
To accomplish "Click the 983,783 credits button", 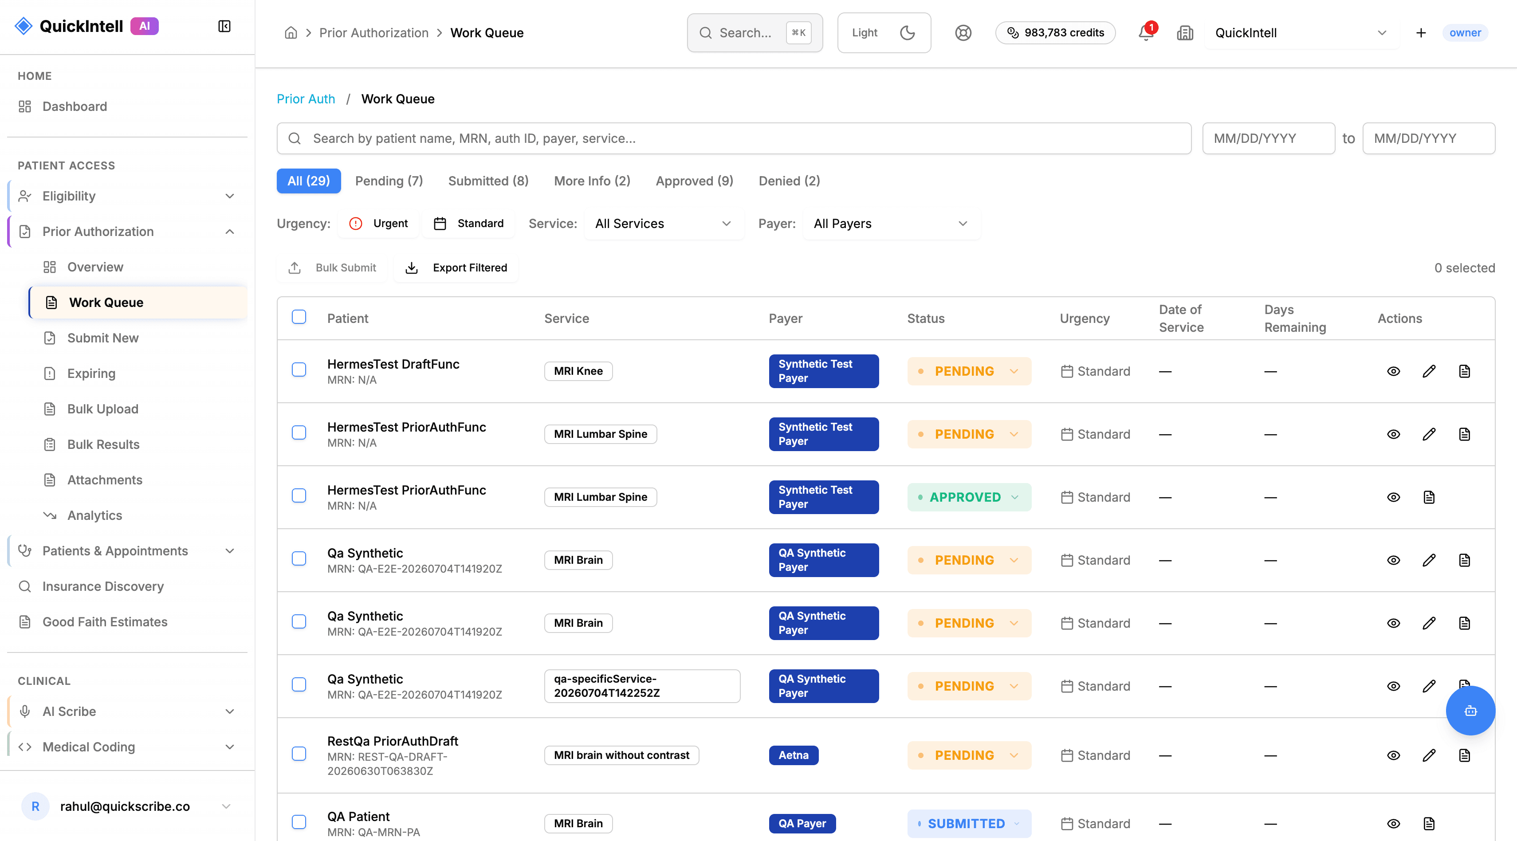I will pyautogui.click(x=1055, y=33).
